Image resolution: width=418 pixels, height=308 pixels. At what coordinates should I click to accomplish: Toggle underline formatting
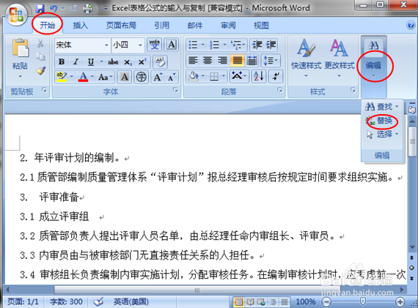point(91,62)
